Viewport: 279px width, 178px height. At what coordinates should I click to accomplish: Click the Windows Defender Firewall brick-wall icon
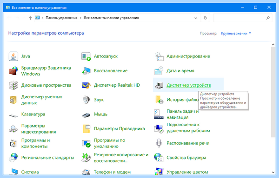tap(13, 71)
